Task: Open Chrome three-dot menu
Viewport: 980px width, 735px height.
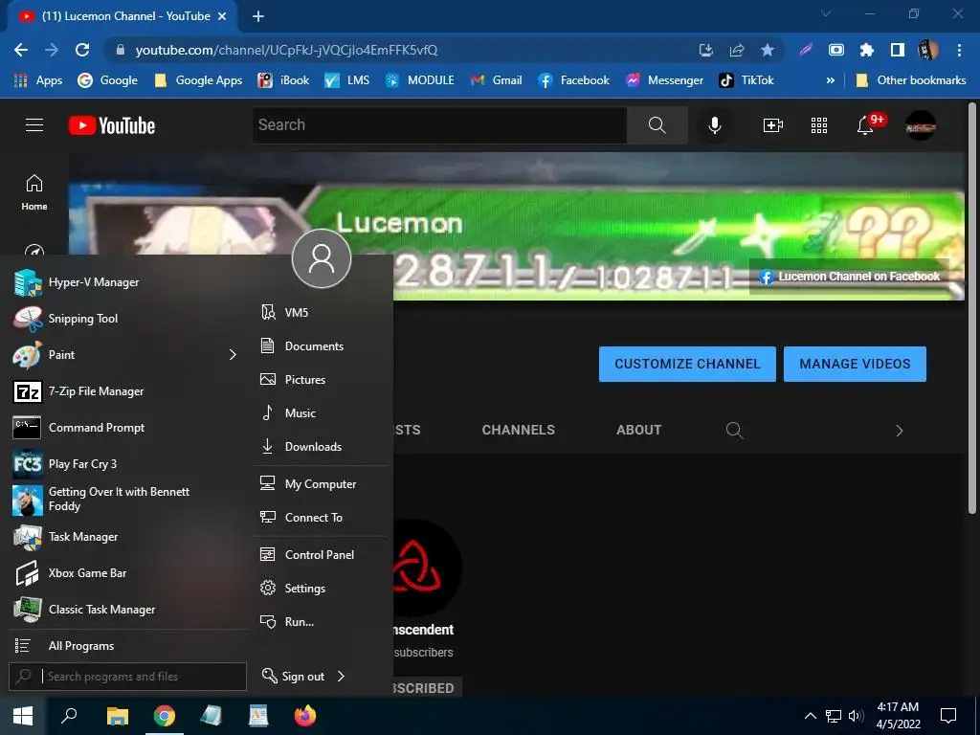Action: coord(959,50)
